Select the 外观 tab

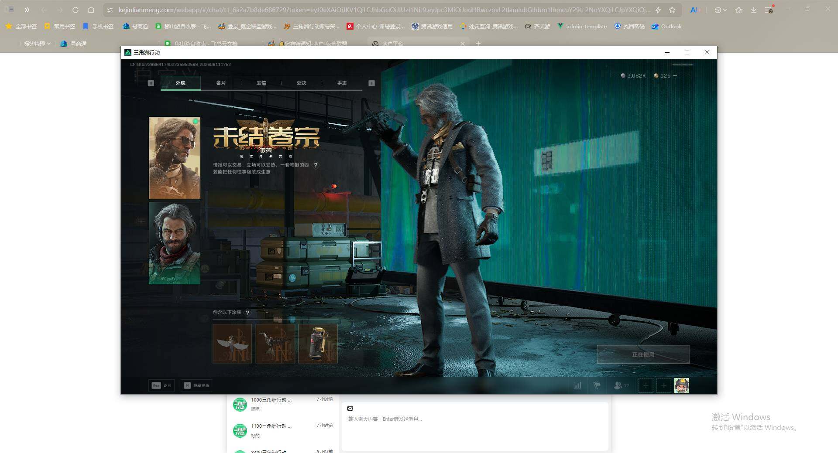click(x=181, y=83)
